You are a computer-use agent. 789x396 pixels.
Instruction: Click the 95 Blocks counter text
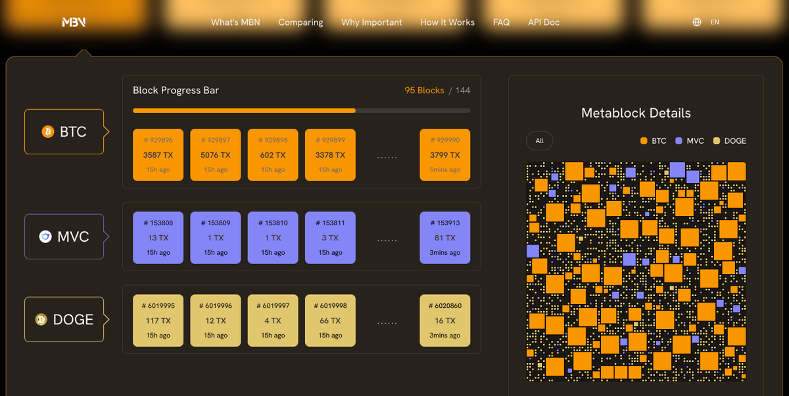(424, 90)
